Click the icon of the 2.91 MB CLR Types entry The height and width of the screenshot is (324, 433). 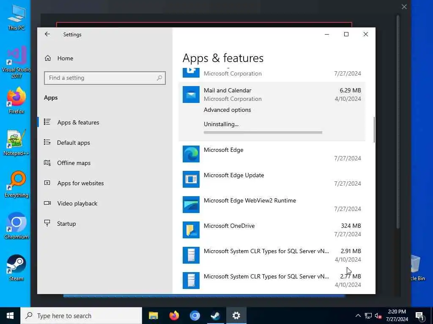click(191, 255)
